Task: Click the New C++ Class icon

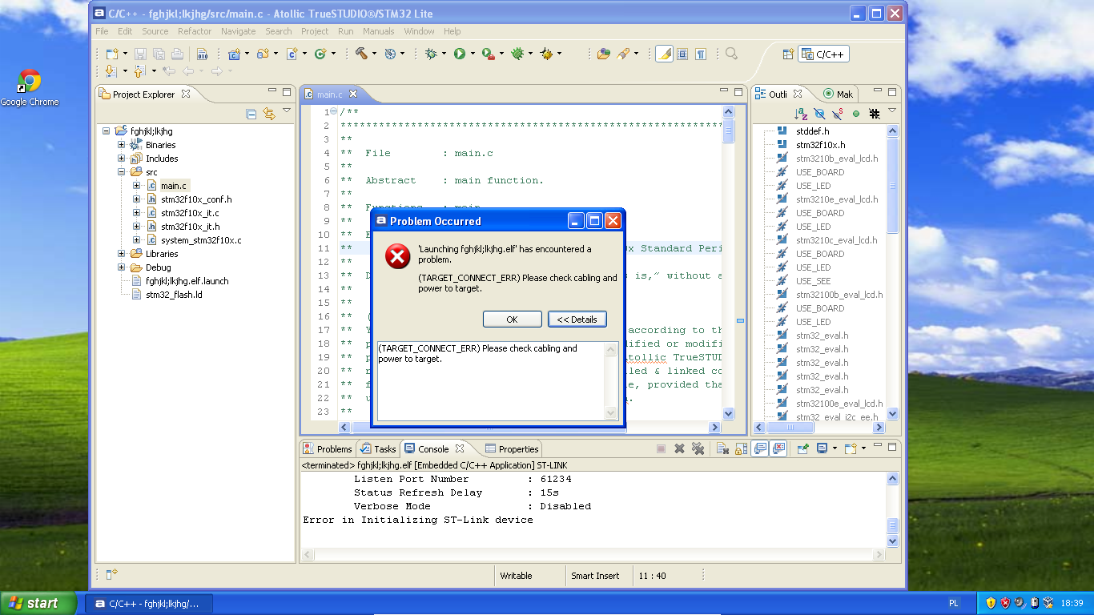Action: [320, 54]
